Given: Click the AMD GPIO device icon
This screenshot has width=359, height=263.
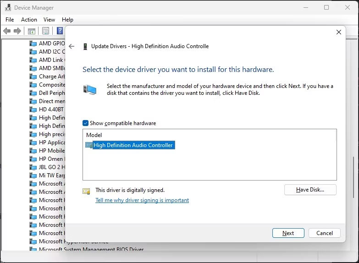Looking at the screenshot, I should [33, 44].
